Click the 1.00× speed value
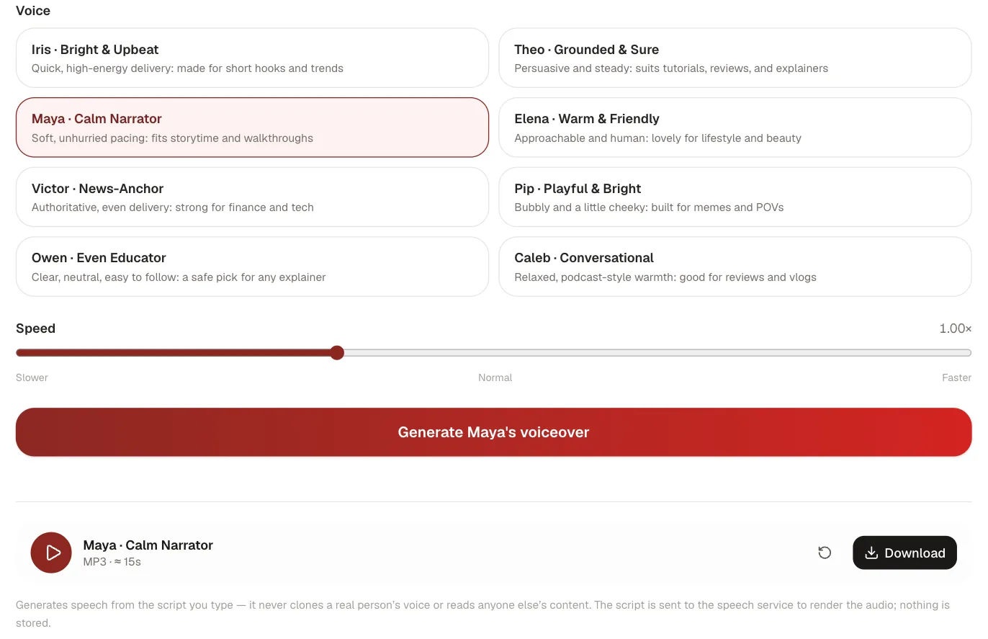The width and height of the screenshot is (988, 639). [x=956, y=329]
